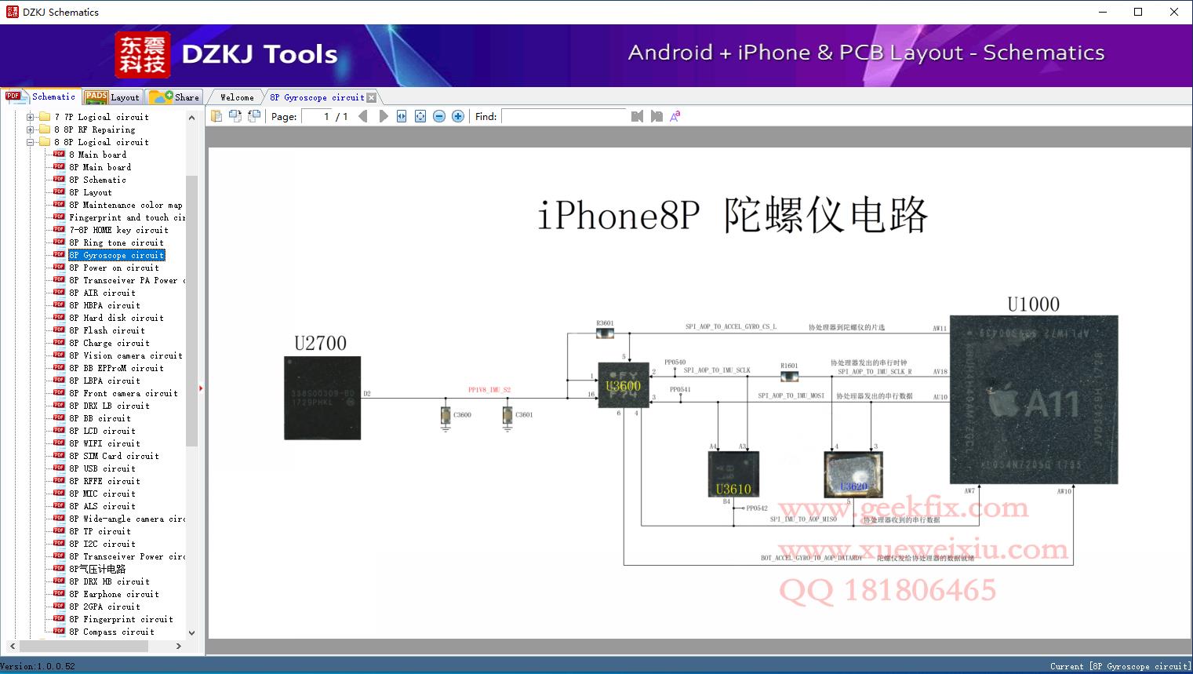Image resolution: width=1193 pixels, height=674 pixels.
Task: Open 8P气压计电路 document
Action: point(97,569)
